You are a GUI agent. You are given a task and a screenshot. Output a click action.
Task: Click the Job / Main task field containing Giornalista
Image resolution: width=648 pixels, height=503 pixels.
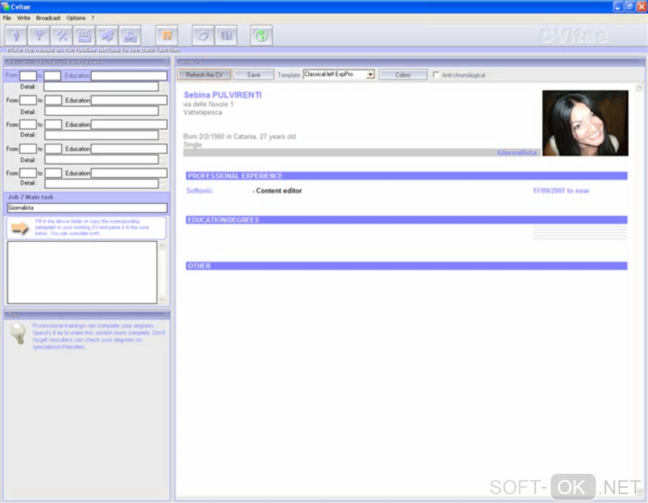87,208
